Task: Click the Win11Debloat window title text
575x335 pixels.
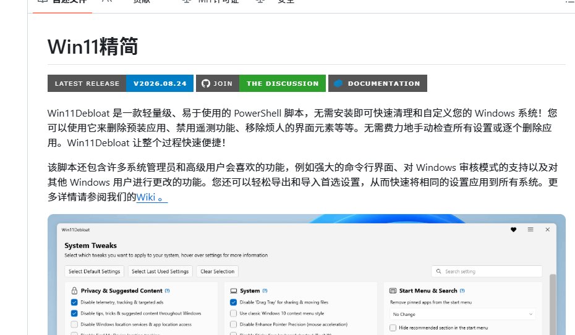Action: (75, 230)
